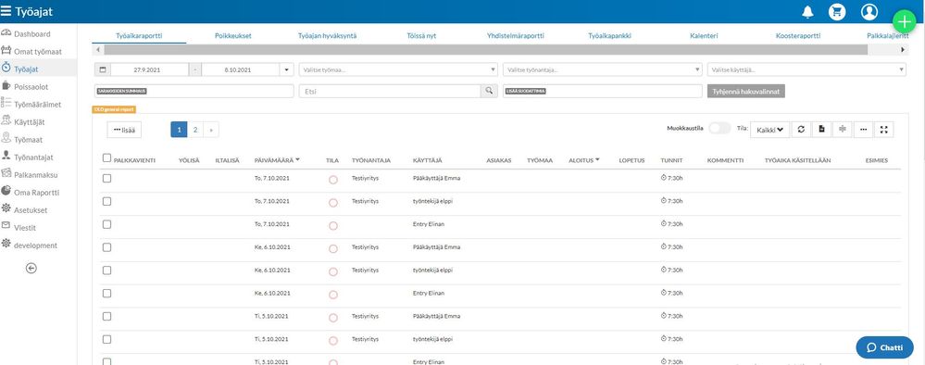Click the LISÄÄ SUODATTIMIA filter tag
925x365 pixels.
(x=525, y=91)
